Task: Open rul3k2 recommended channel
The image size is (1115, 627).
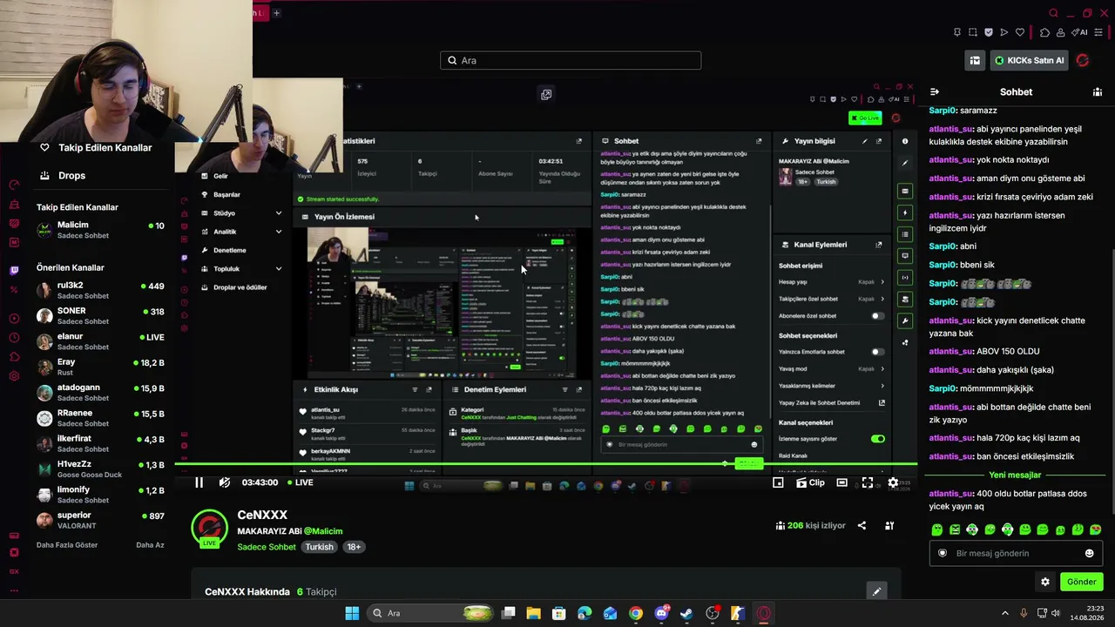Action: [x=100, y=290]
